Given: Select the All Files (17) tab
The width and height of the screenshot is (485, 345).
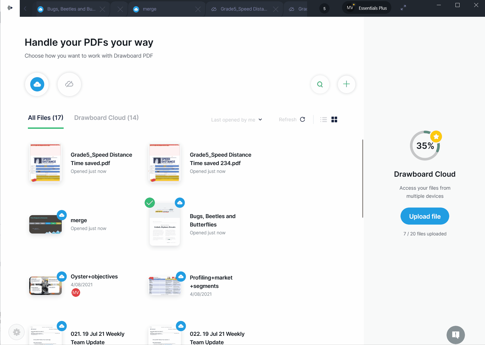Looking at the screenshot, I should point(46,118).
